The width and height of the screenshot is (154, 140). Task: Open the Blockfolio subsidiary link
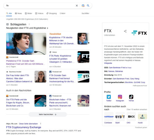tap(129, 82)
